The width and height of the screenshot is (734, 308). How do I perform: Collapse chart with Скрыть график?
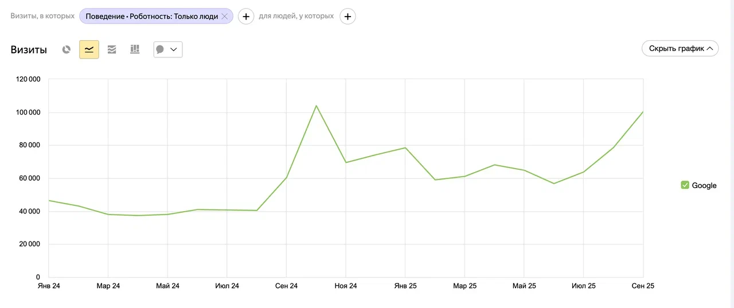click(680, 49)
